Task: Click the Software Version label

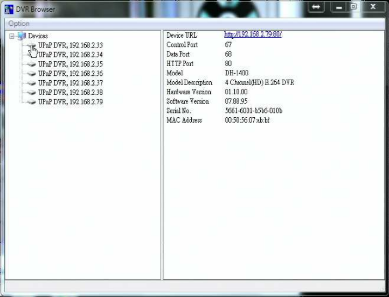Action: 187,101
